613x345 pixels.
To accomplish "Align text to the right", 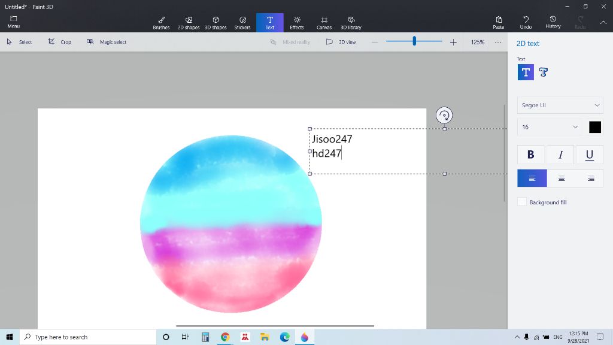I will (590, 178).
